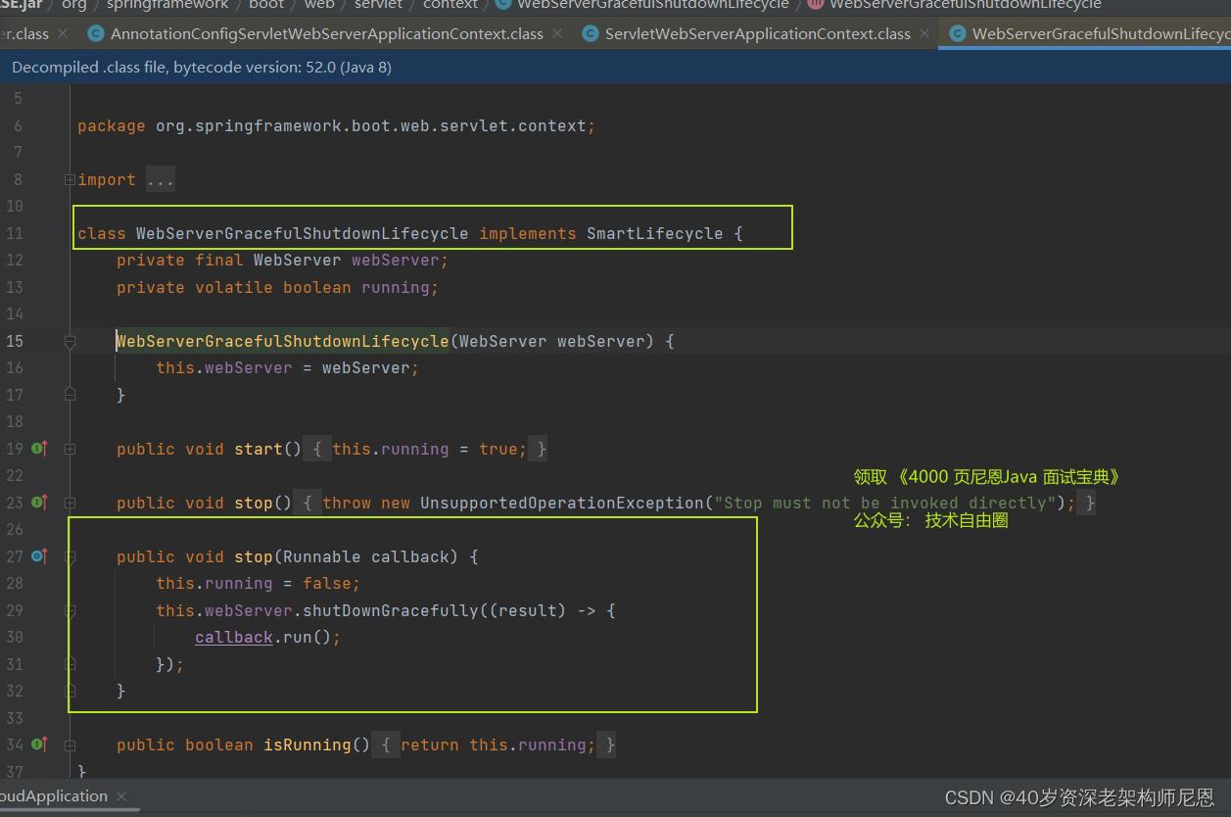Click the implements-method gutter icon beside start()
The width and height of the screenshot is (1231, 817).
39,449
